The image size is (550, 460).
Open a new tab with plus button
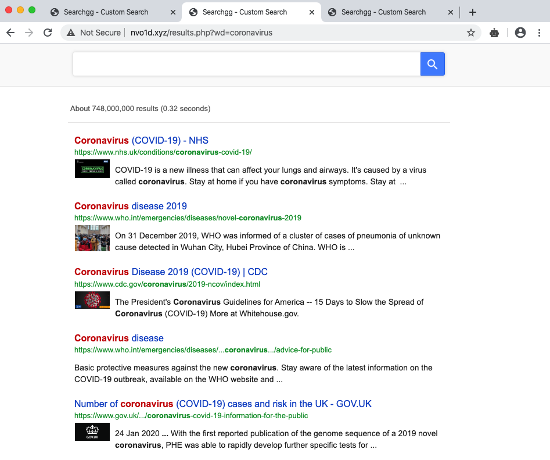point(473,12)
